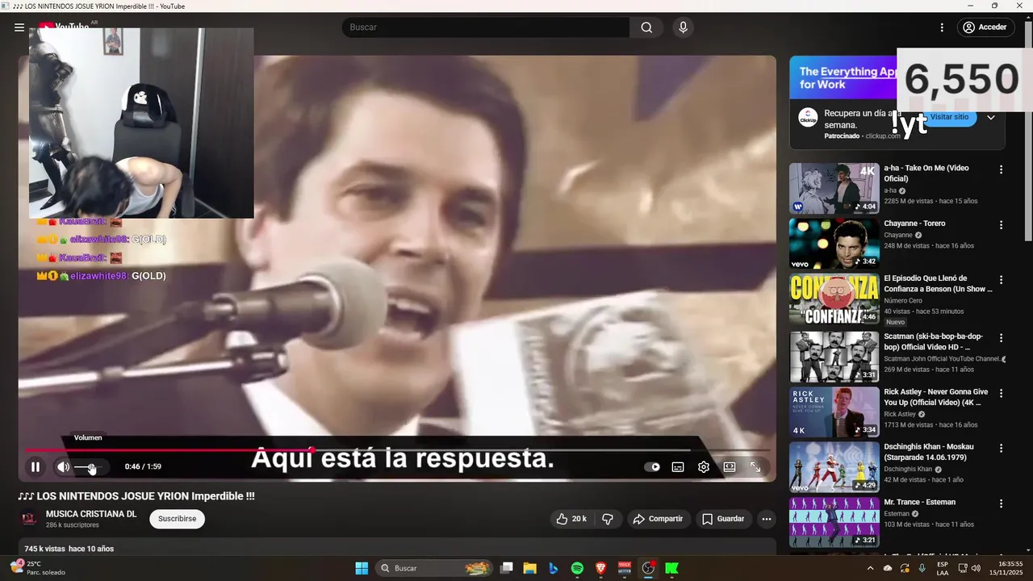1033x581 pixels.
Task: Open the MUSICA CRISTIANA DL channel link
Action: click(91, 514)
